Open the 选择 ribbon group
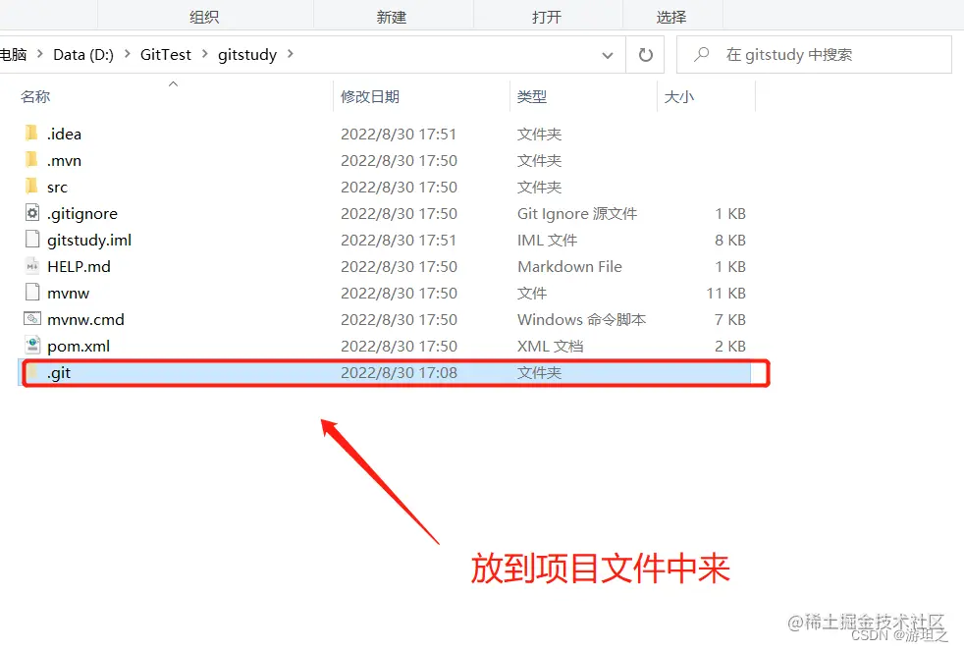 671,18
